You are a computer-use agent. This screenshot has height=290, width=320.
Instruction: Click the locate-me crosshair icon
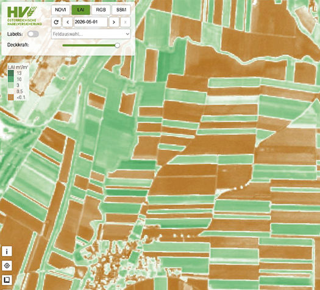(x=7, y=266)
